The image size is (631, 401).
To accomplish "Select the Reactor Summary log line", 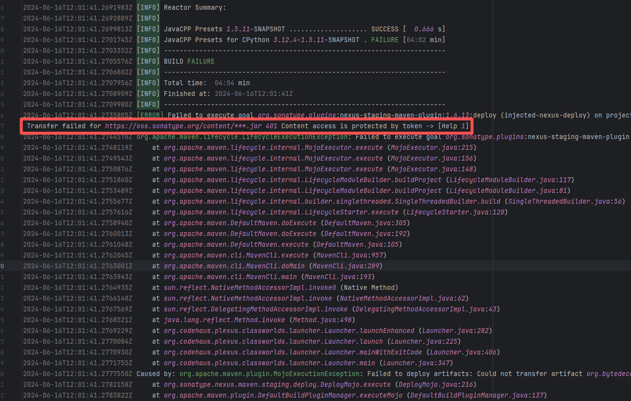I will pyautogui.click(x=195, y=7).
